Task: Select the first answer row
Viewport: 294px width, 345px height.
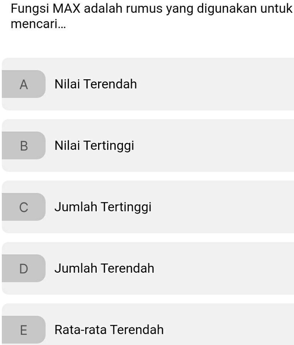Action: click(146, 84)
